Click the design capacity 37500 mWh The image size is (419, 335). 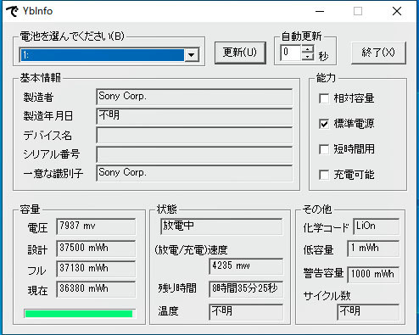96,248
